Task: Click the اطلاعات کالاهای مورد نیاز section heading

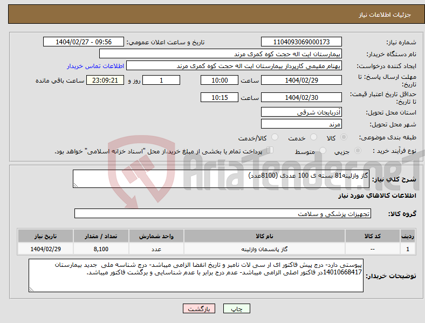Action: pyautogui.click(x=377, y=196)
